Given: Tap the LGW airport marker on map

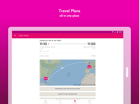Looking at the screenshot, I should coord(89,67).
